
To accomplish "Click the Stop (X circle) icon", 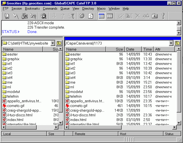I will 82,16.
